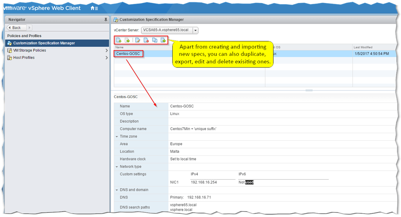Click the IPv4 column heading
The image size is (401, 217).
194,174
